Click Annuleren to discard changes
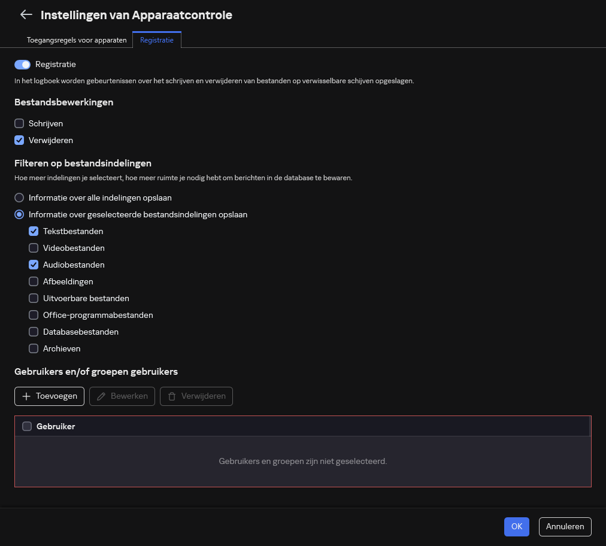The height and width of the screenshot is (546, 606). pos(565,526)
